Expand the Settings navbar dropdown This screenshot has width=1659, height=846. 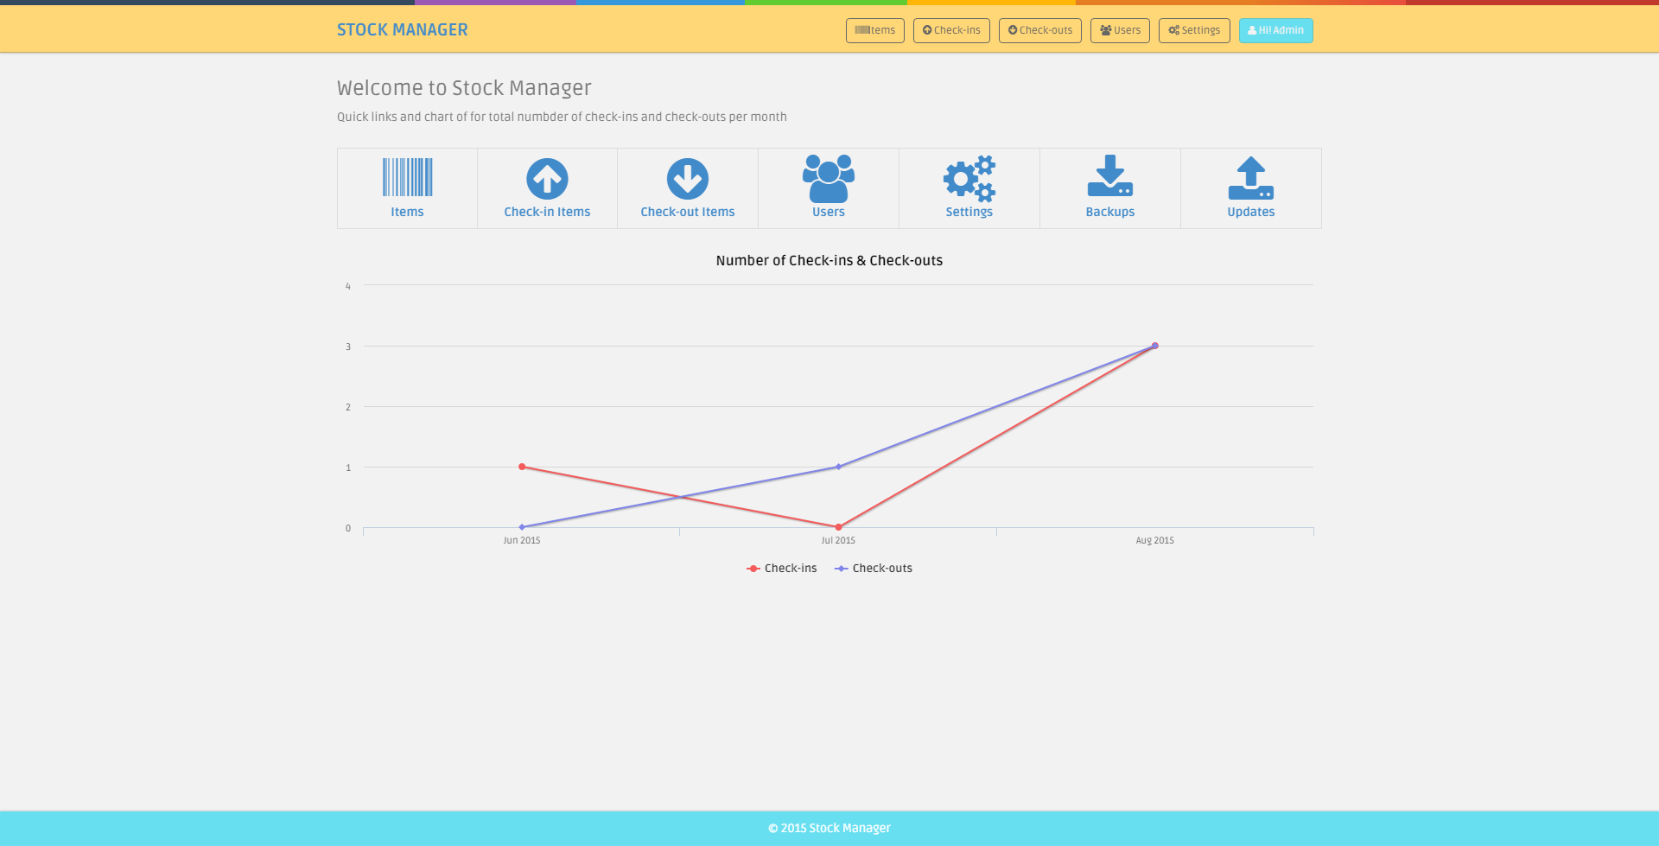(1194, 30)
